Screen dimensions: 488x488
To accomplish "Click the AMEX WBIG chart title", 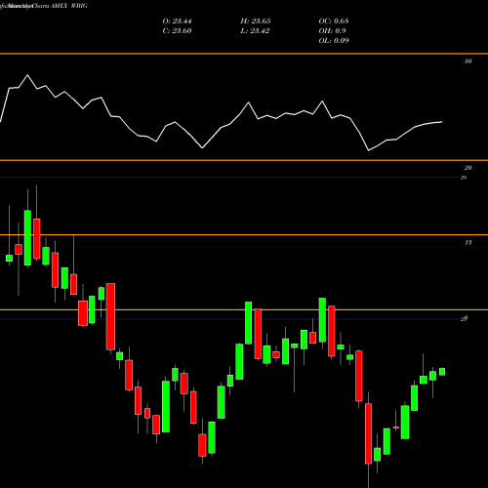I will click(x=69, y=6).
